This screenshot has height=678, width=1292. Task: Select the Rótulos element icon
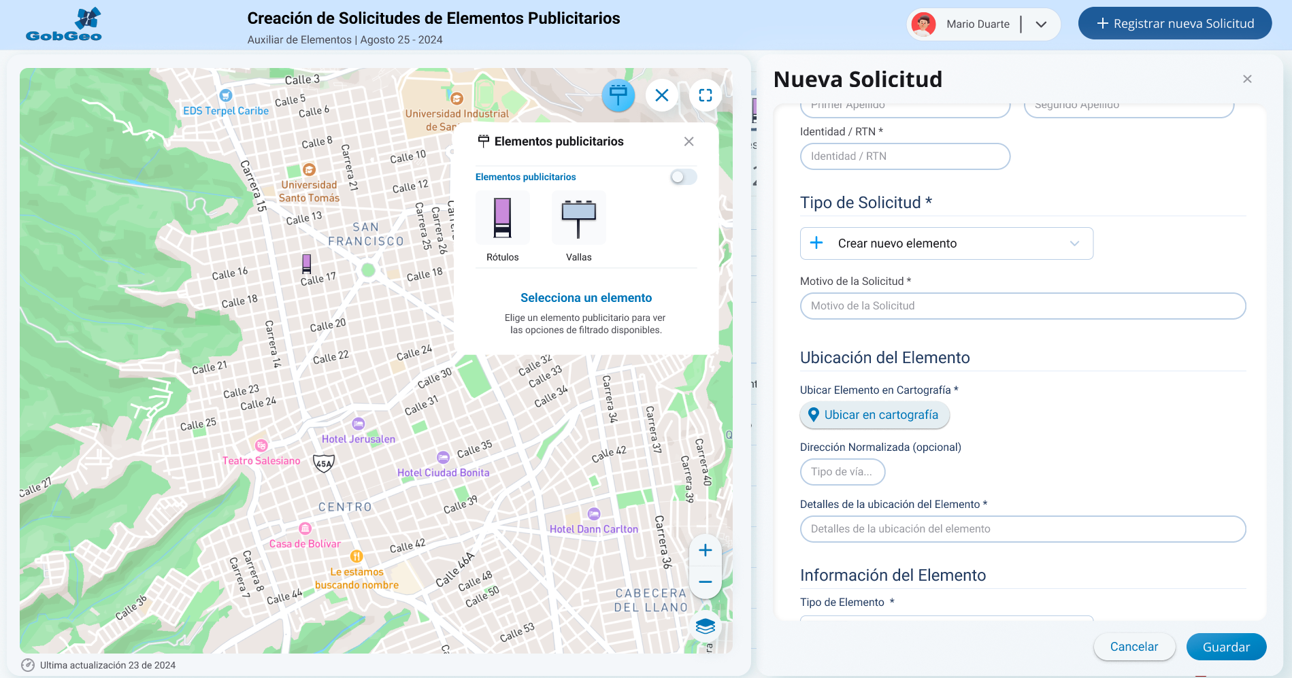tap(502, 218)
